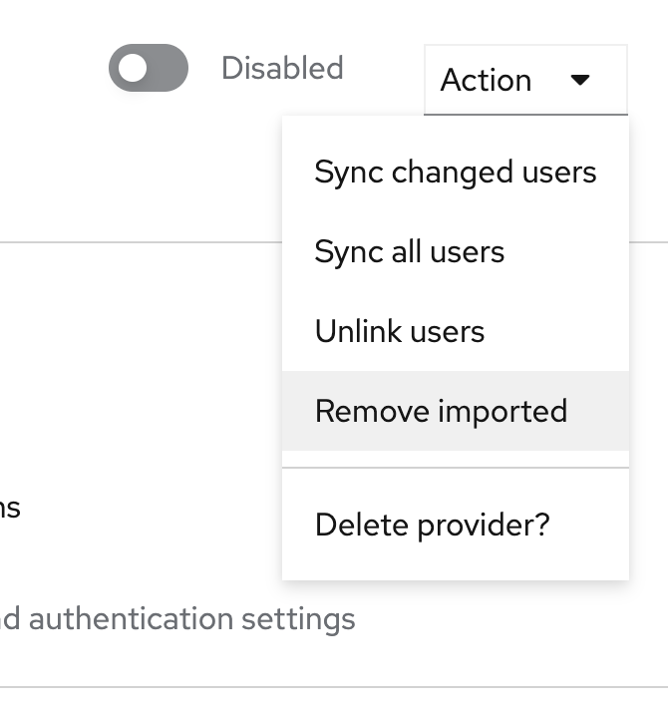Click the word Action in the dropdown toggle

coord(486,80)
